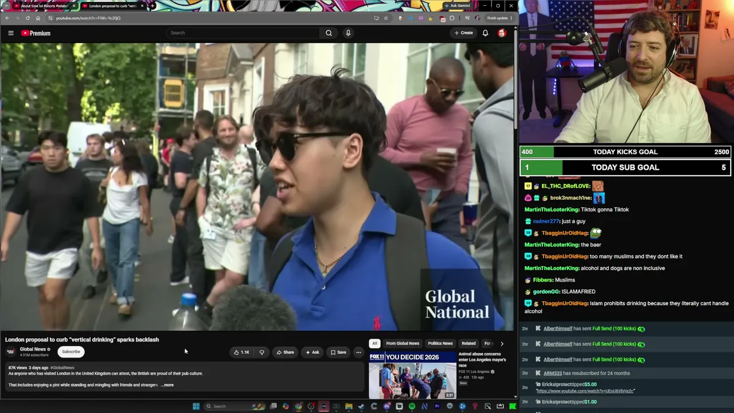The image size is (734, 413).
Task: Click '4.91M subscribers' text
Action: click(34, 355)
